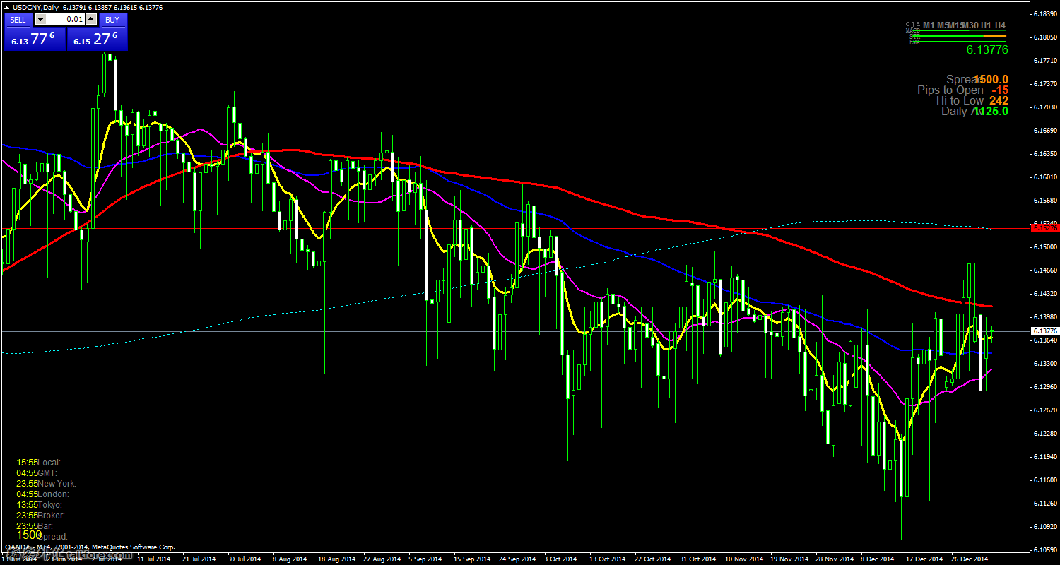Click the London time entry
The image size is (1060, 565).
pos(42,494)
